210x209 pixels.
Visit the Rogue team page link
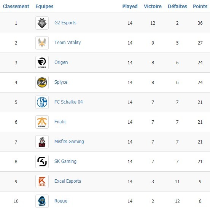click(x=61, y=201)
